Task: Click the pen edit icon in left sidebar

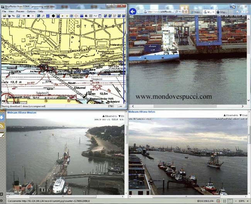Action: click(2, 135)
